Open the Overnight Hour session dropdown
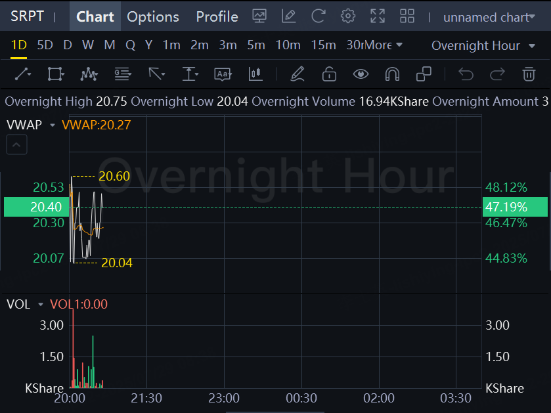 coord(483,46)
